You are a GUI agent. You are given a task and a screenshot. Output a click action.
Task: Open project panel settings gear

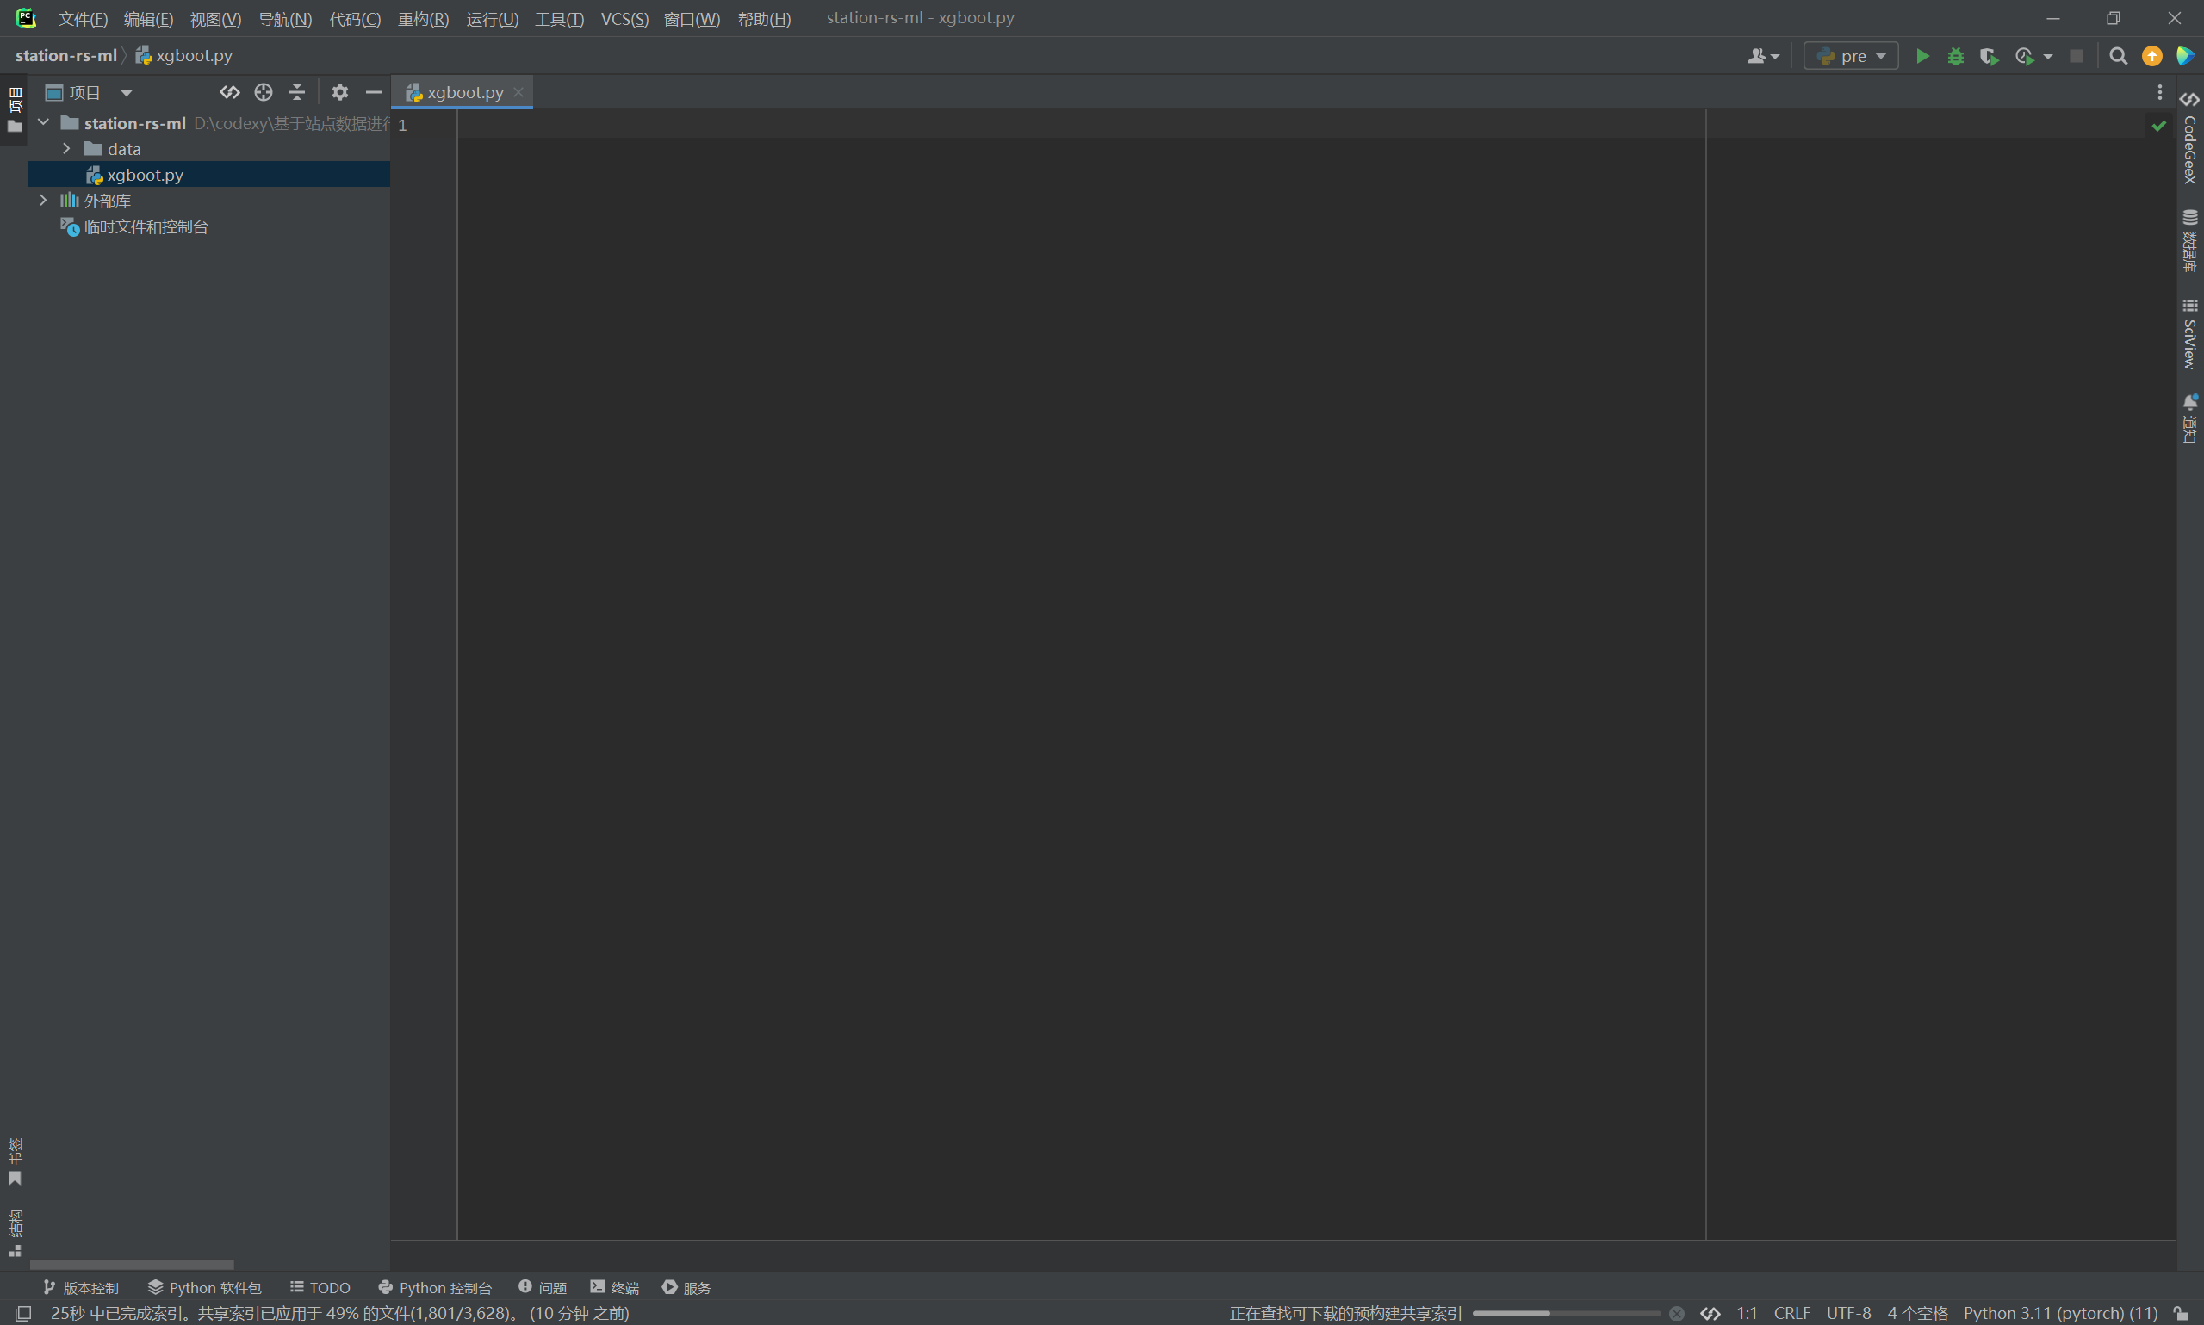pyautogui.click(x=339, y=92)
